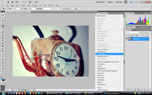The width and height of the screenshot is (152, 95).
Task: Select the Path Selection tool
Action: click(3, 60)
